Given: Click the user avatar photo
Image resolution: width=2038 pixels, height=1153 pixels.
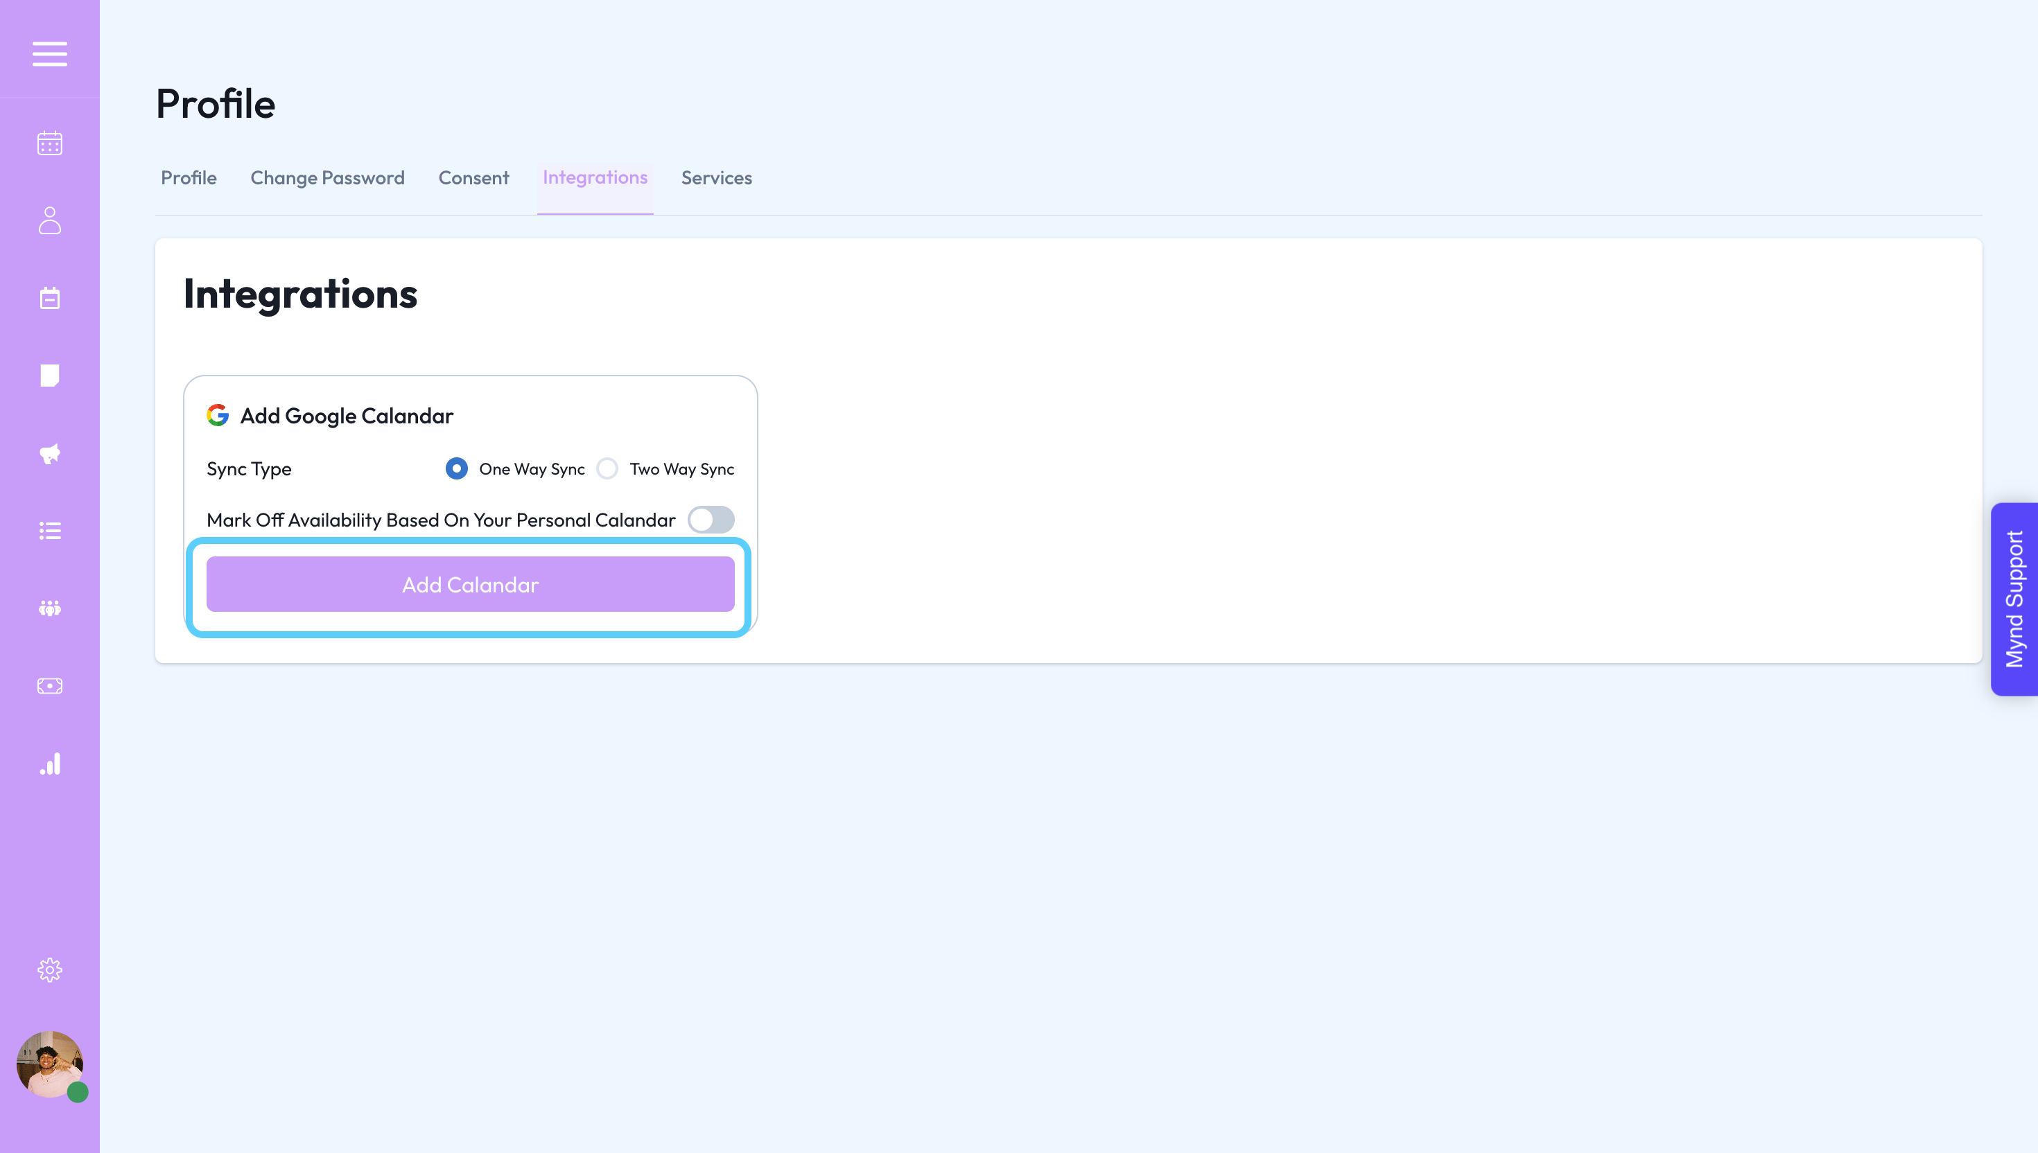Looking at the screenshot, I should (x=49, y=1064).
